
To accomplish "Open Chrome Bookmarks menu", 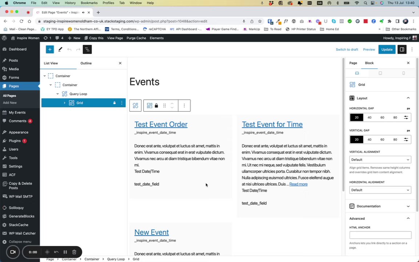I will tap(89, 3).
